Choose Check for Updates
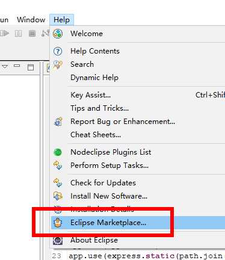225x260 pixels. pos(103,183)
